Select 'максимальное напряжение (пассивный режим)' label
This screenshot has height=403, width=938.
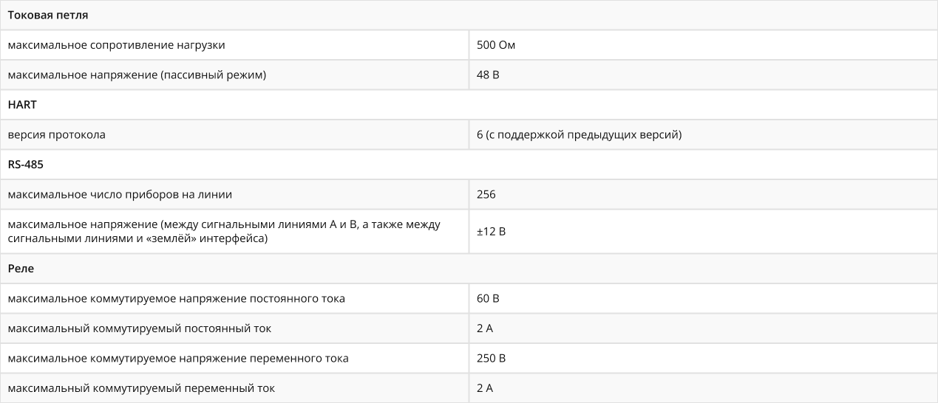(x=234, y=75)
